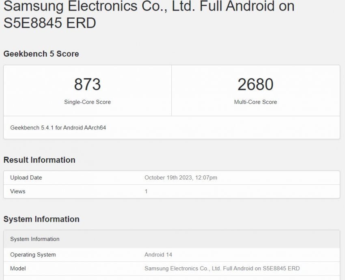This screenshot has height=280, width=345.
Task: Select the 2680 multi-core score number
Action: coord(255,84)
